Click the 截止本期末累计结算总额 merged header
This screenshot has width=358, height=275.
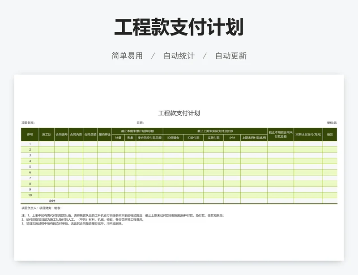137,131
